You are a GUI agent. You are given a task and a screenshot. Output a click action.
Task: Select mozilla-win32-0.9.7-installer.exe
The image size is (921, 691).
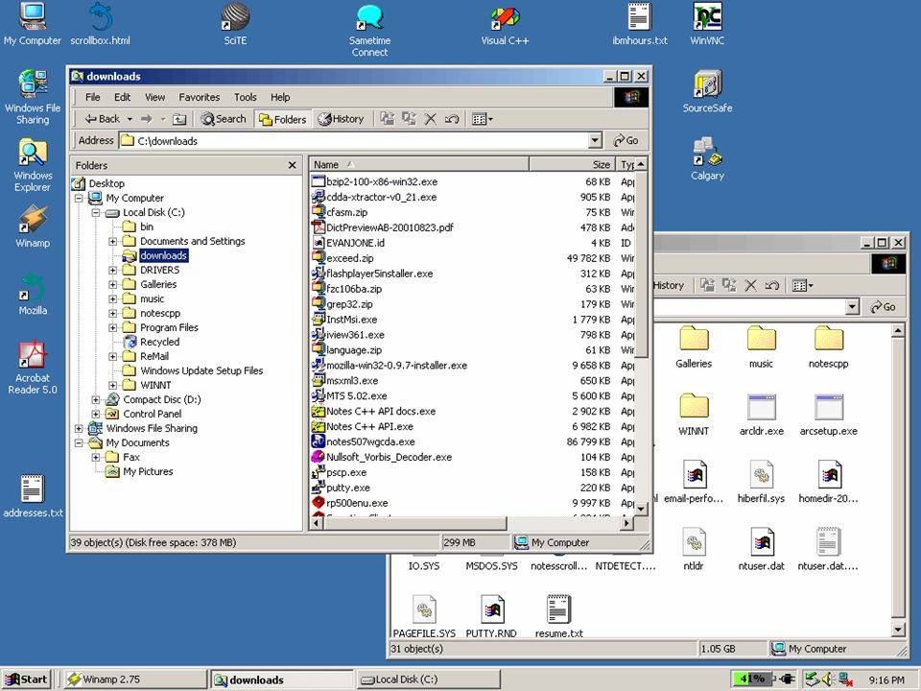396,365
